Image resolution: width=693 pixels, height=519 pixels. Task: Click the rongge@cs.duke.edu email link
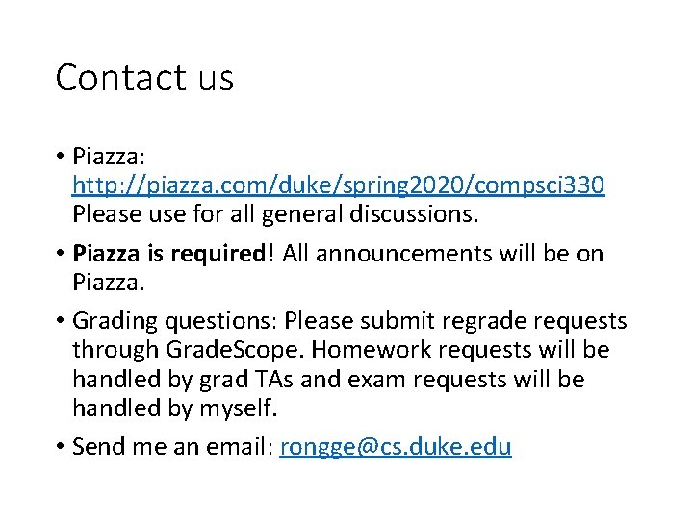(x=395, y=446)
